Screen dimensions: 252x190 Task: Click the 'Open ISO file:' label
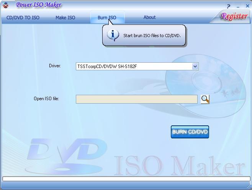(x=46, y=99)
